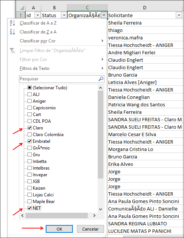Click the search magnifier icon
The image size is (184, 238).
101,79
